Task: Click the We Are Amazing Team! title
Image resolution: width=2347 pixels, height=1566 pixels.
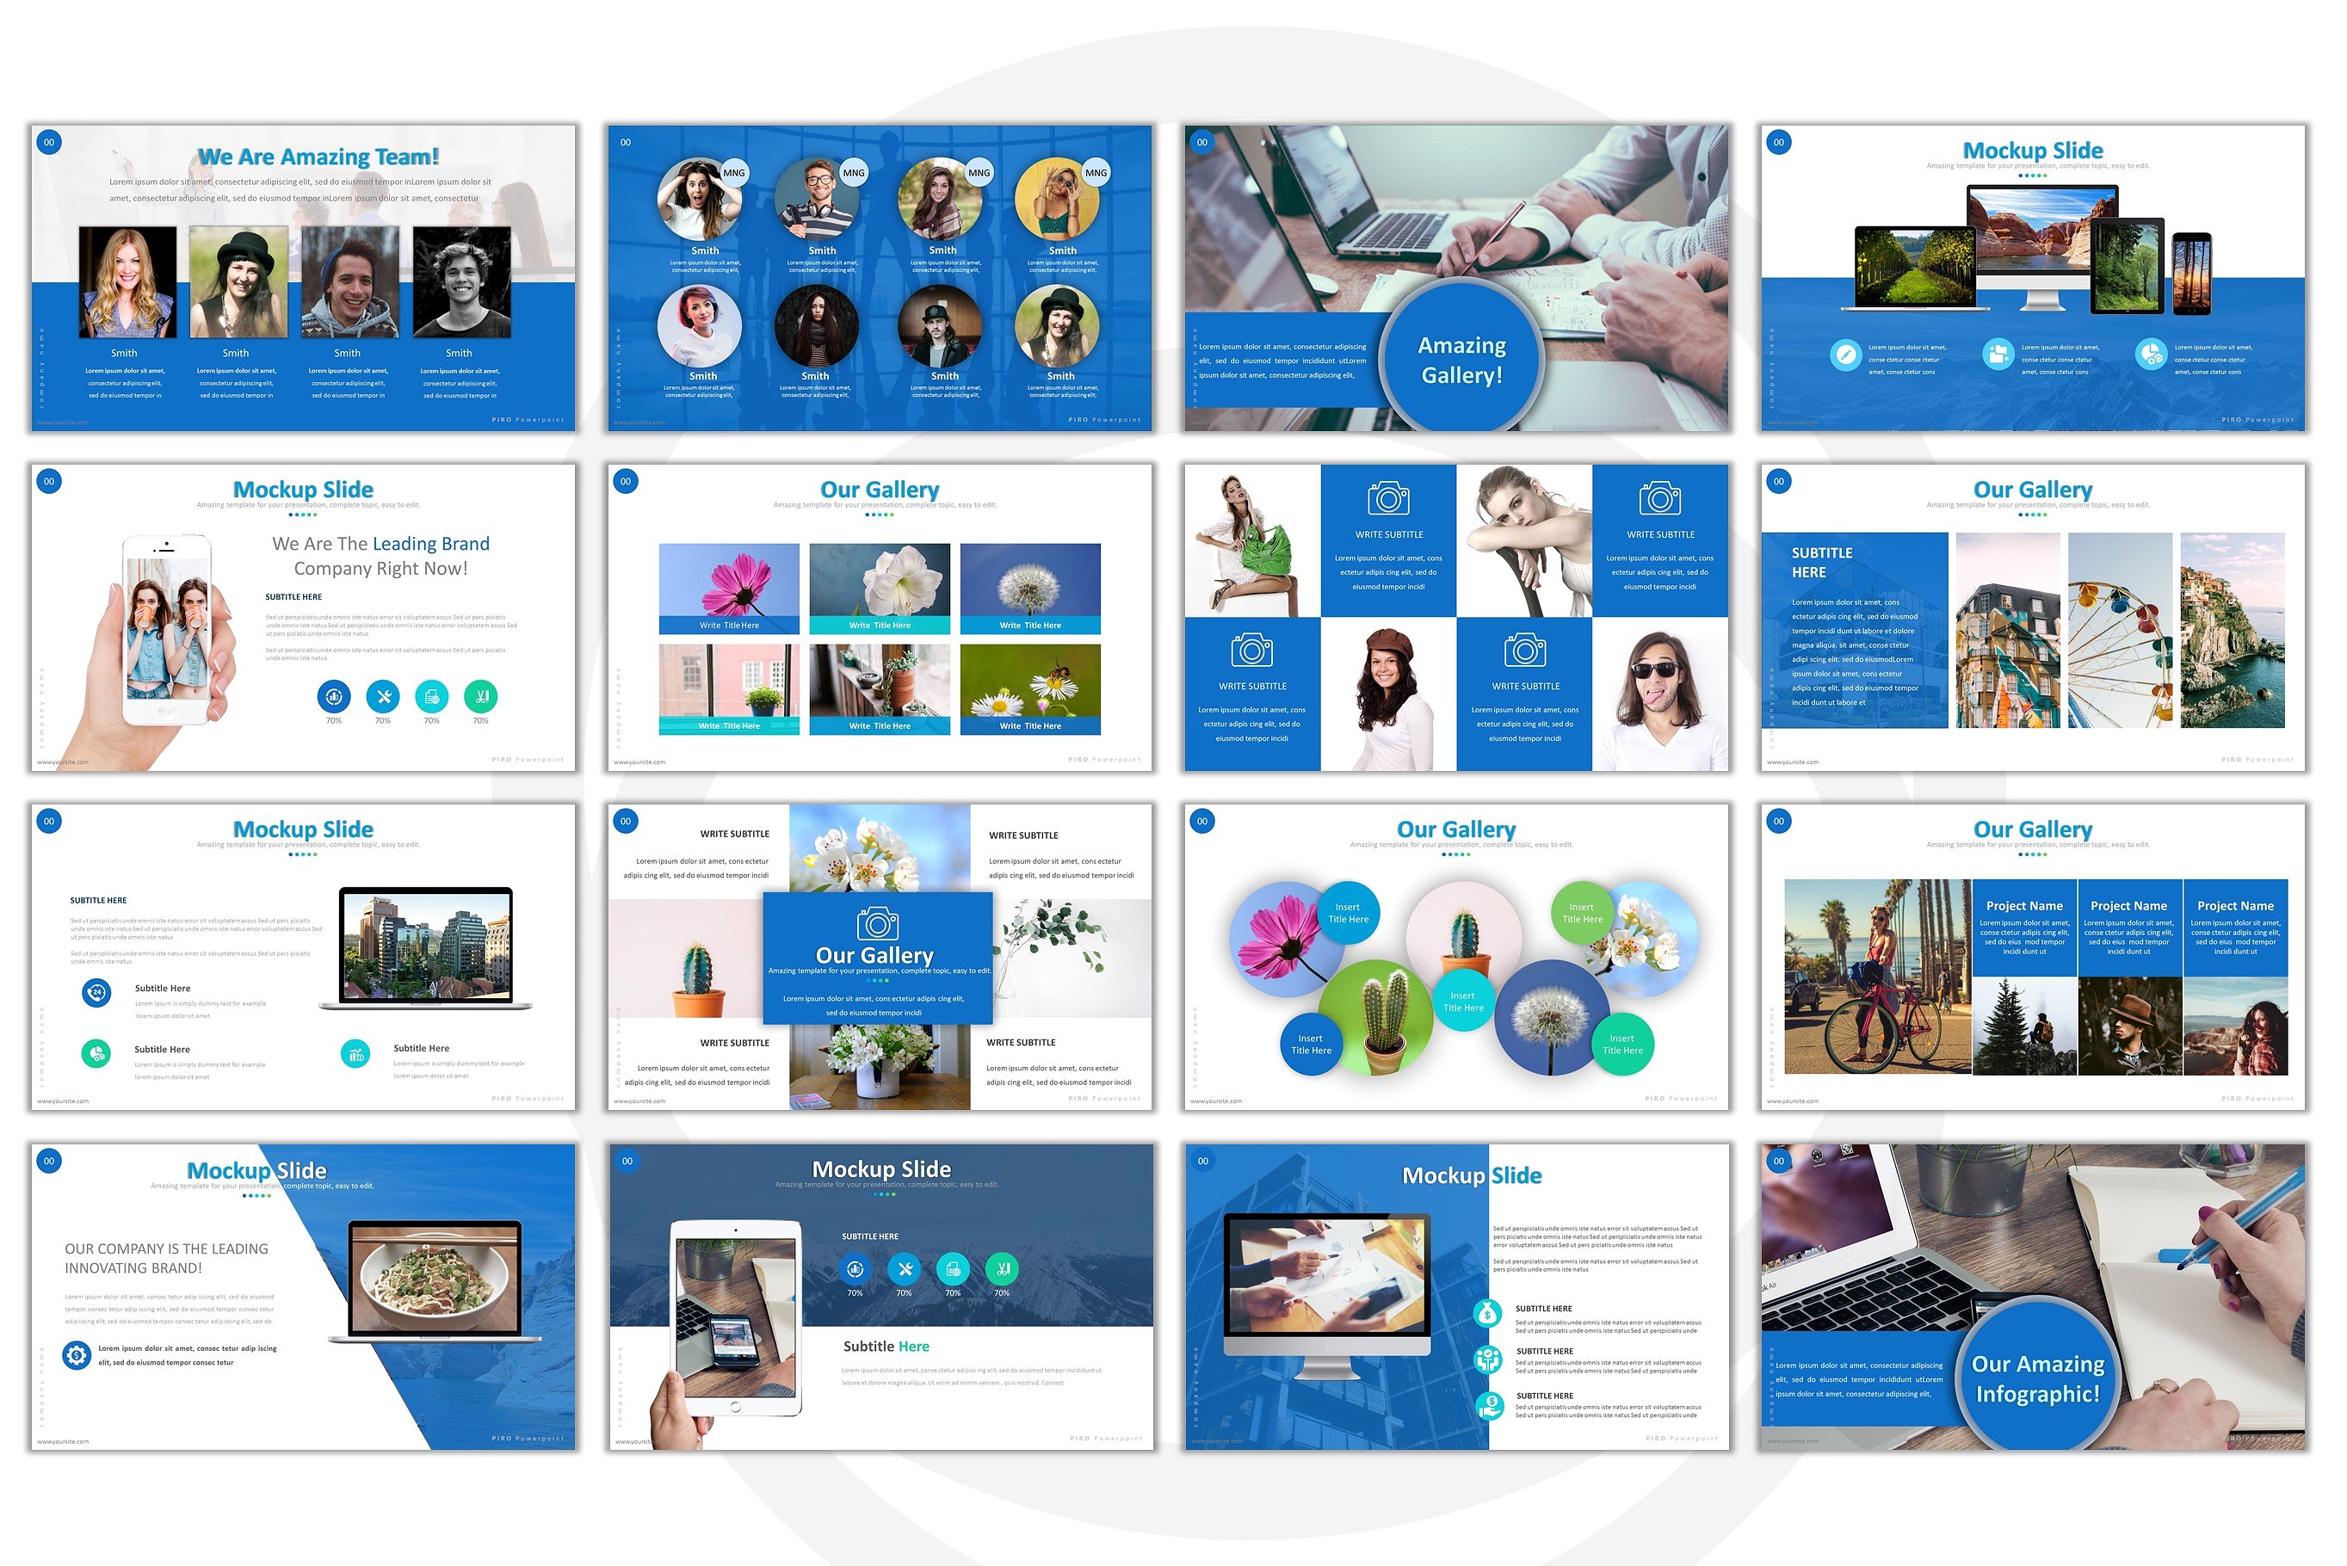Action: (x=318, y=157)
